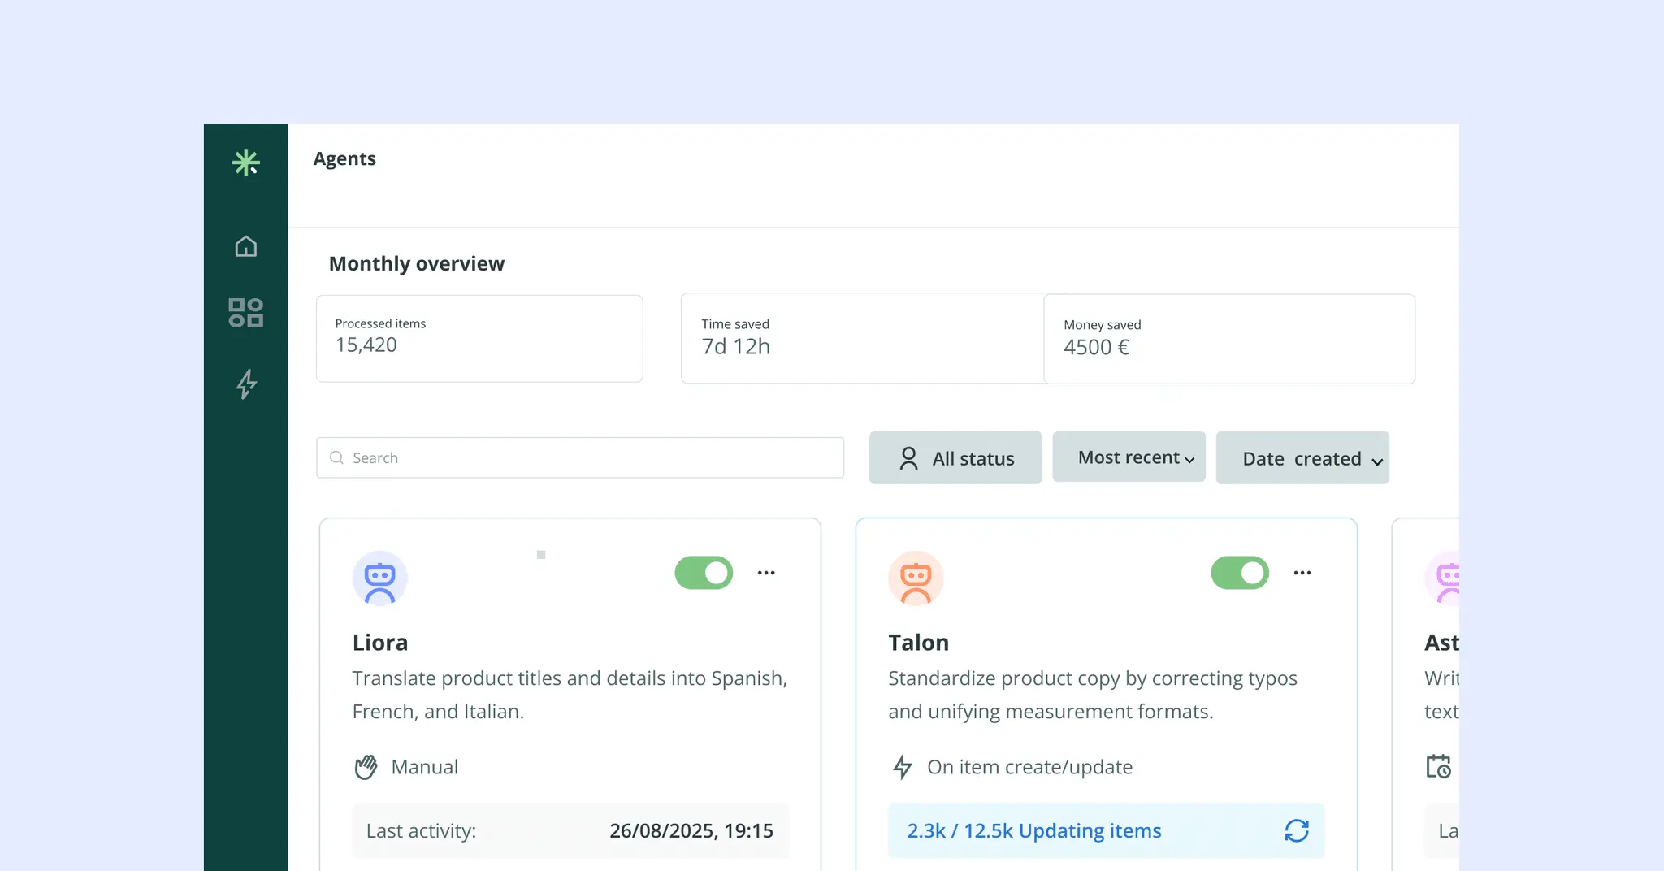Click the magnifier icon in search box
The width and height of the screenshot is (1664, 871).
click(336, 457)
